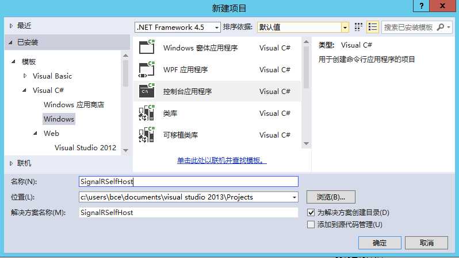Select the 类库 template icon
The image size is (459, 258).
click(x=147, y=113)
